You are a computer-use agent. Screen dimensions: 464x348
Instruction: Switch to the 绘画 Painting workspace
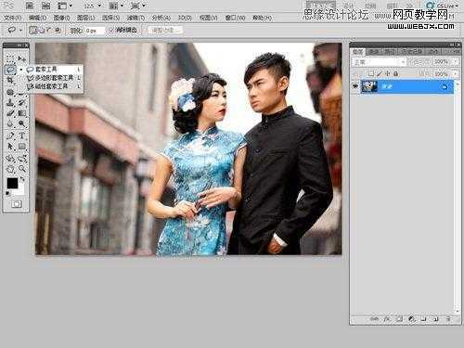click(370, 6)
